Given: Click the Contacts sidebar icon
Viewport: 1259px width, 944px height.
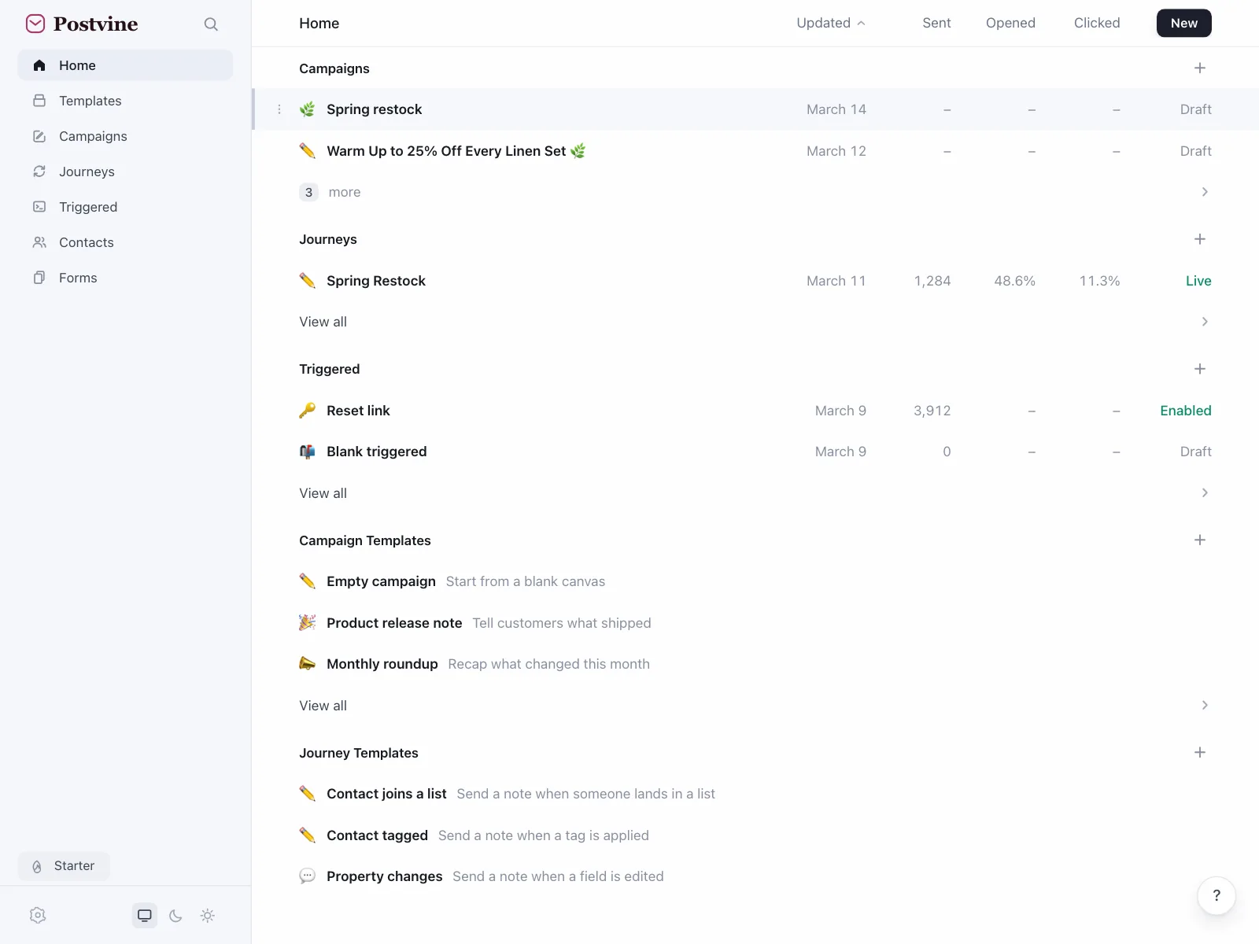Looking at the screenshot, I should [39, 242].
